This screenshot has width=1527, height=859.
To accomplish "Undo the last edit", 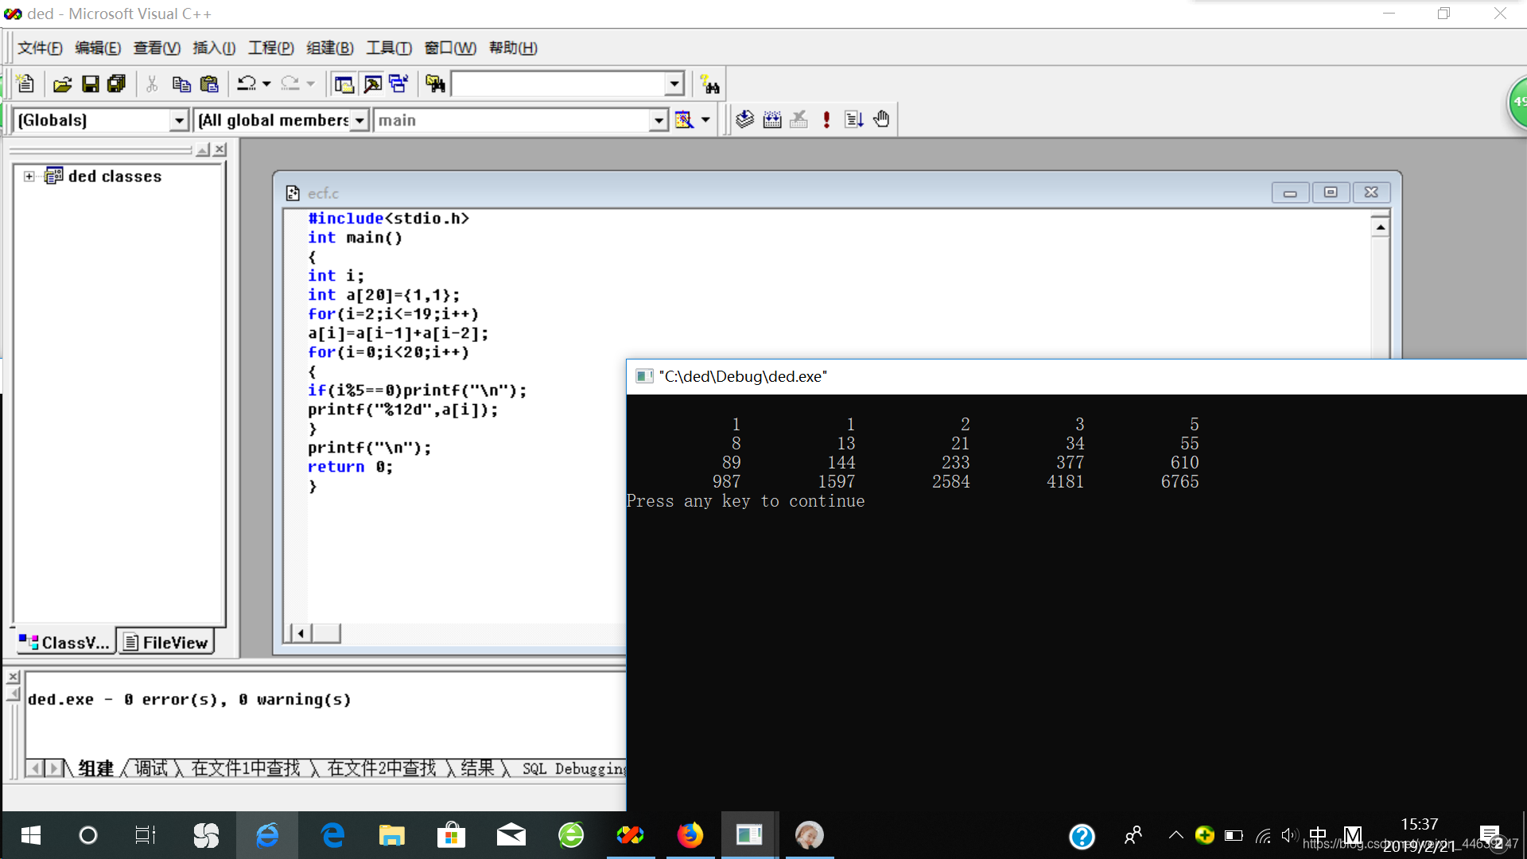I will (247, 84).
